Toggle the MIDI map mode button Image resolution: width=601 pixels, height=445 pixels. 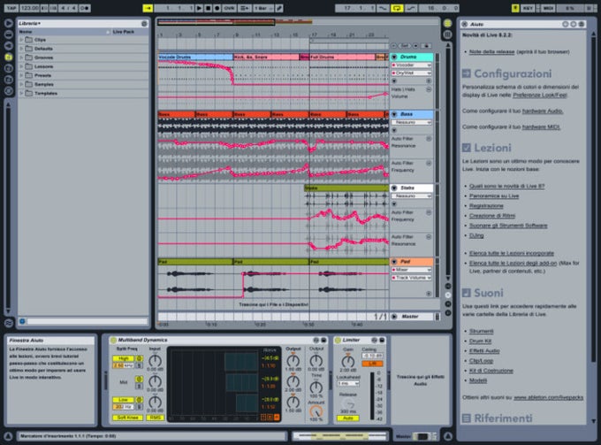tap(548, 8)
